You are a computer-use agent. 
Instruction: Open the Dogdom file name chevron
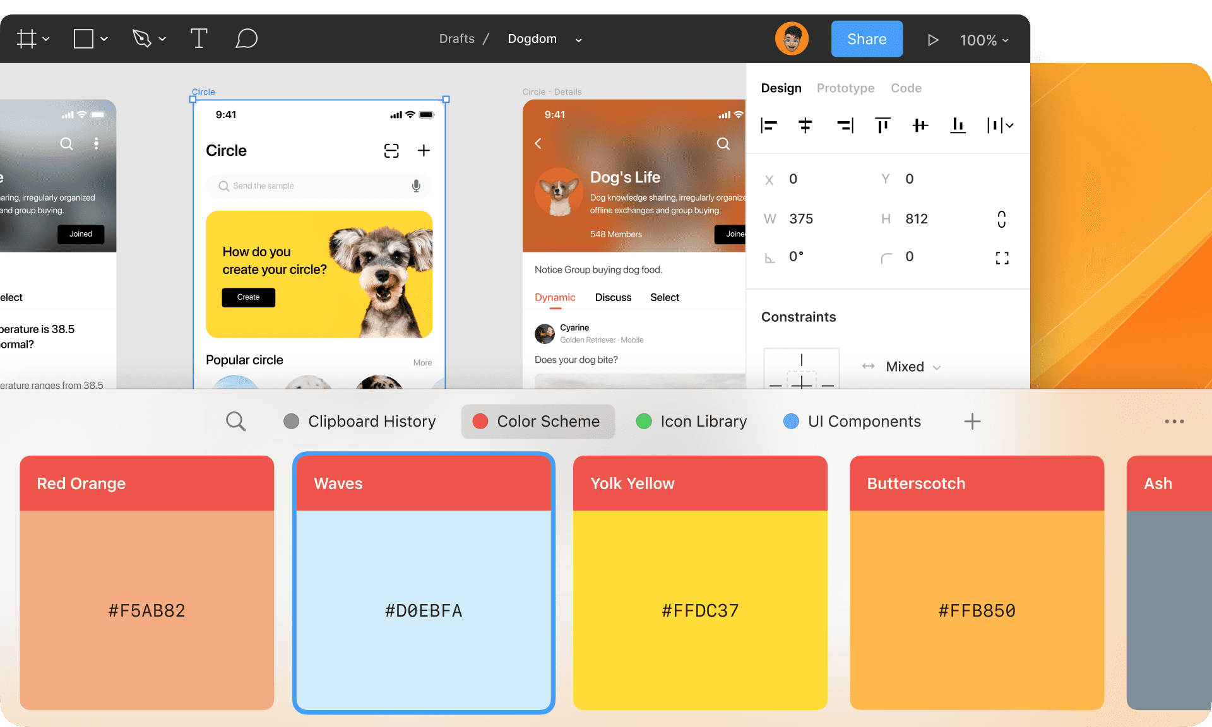578,40
